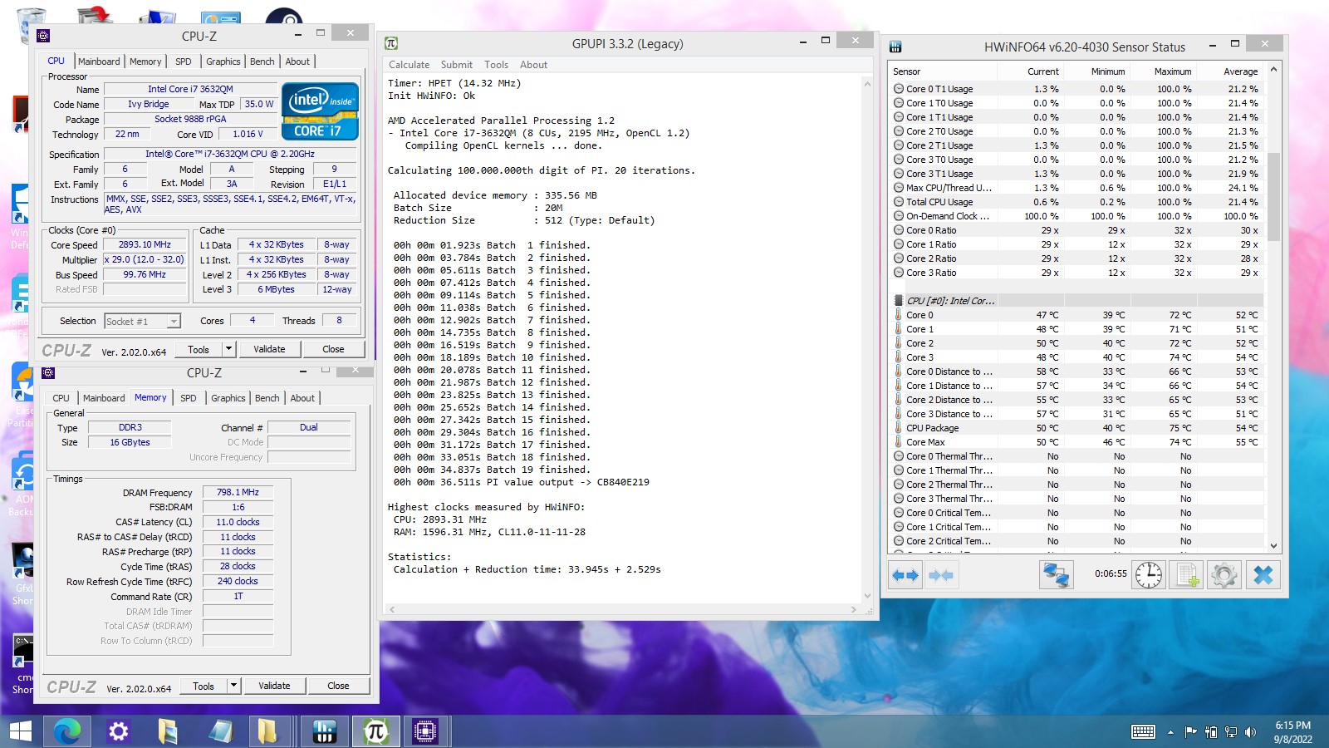The height and width of the screenshot is (748, 1329).
Task: Open touch keyboard icon in system tray
Action: pyautogui.click(x=1143, y=731)
